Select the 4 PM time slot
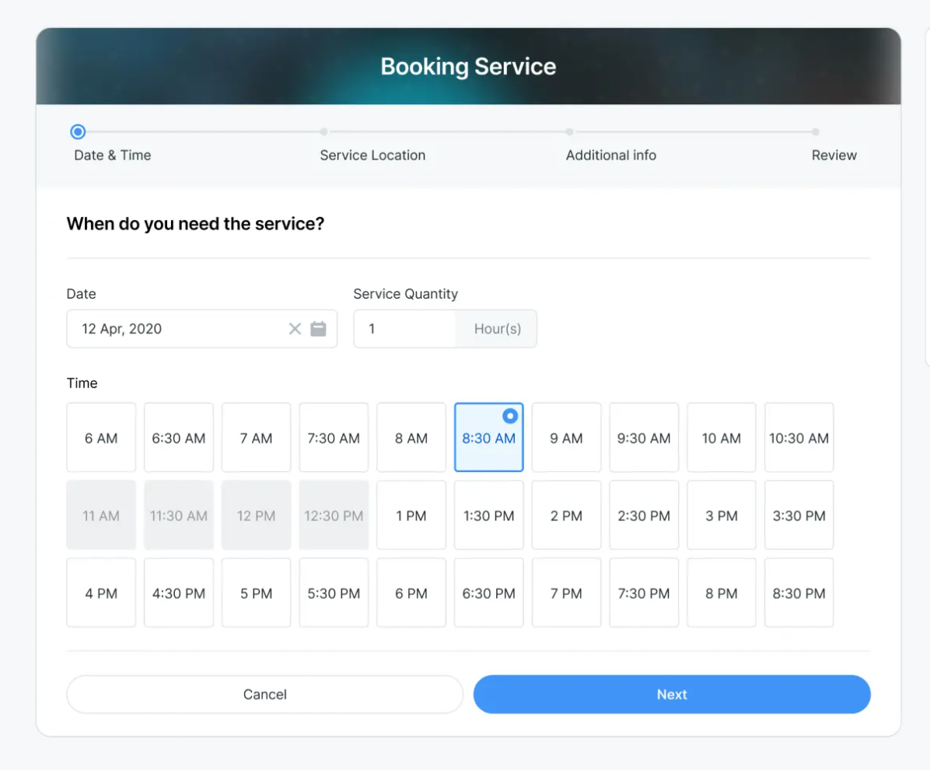The image size is (930, 770). click(x=101, y=593)
